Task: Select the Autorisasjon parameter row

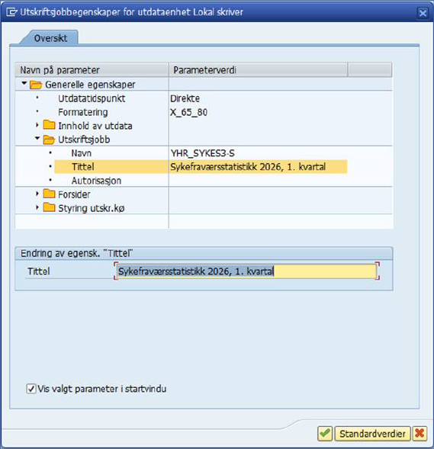Action: pyautogui.click(x=96, y=181)
